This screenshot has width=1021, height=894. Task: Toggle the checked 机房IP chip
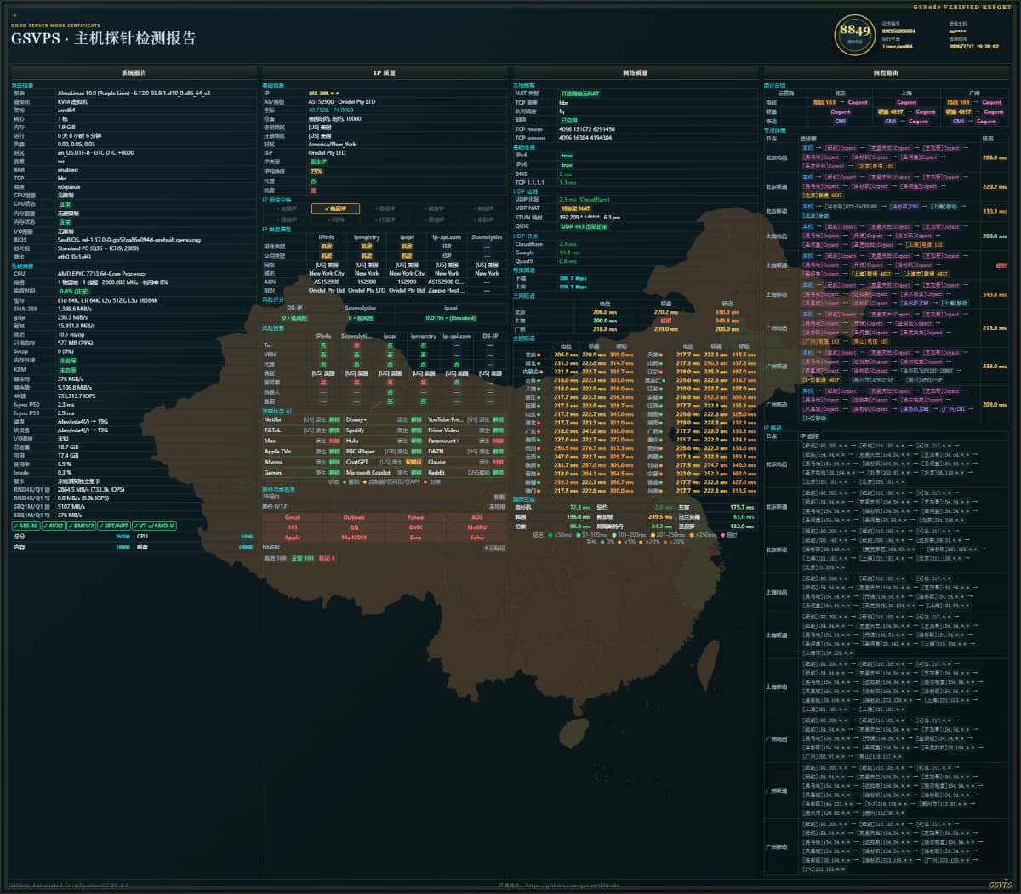coord(335,208)
